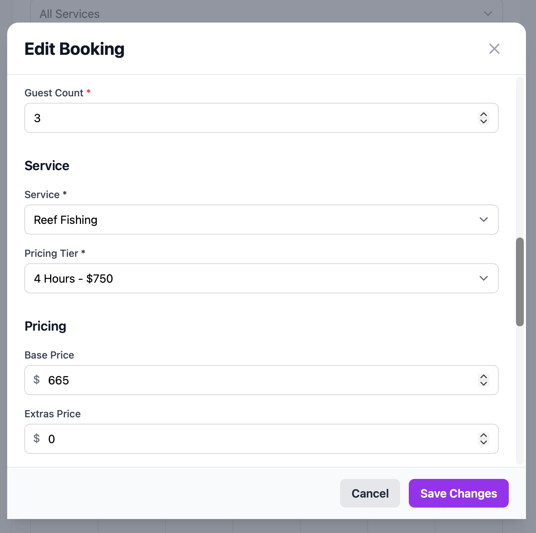Decrement the Extras Price stepper
This screenshot has width=536, height=533.
(x=483, y=442)
